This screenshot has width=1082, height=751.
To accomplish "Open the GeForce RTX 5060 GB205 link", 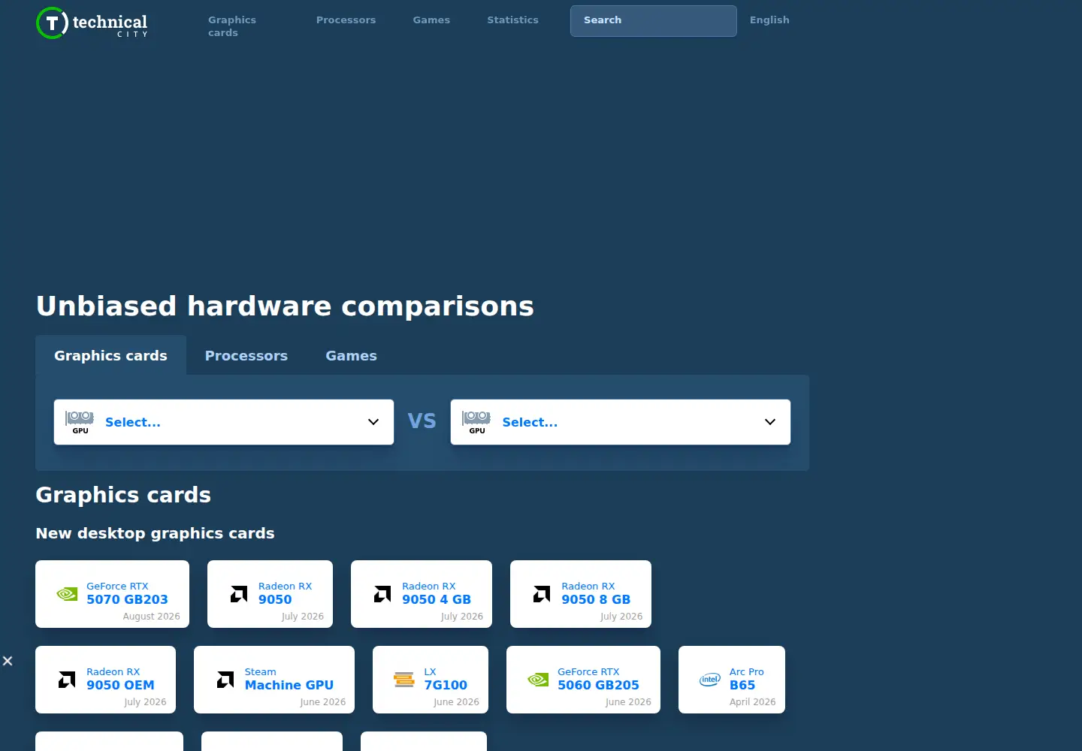I will (598, 679).
